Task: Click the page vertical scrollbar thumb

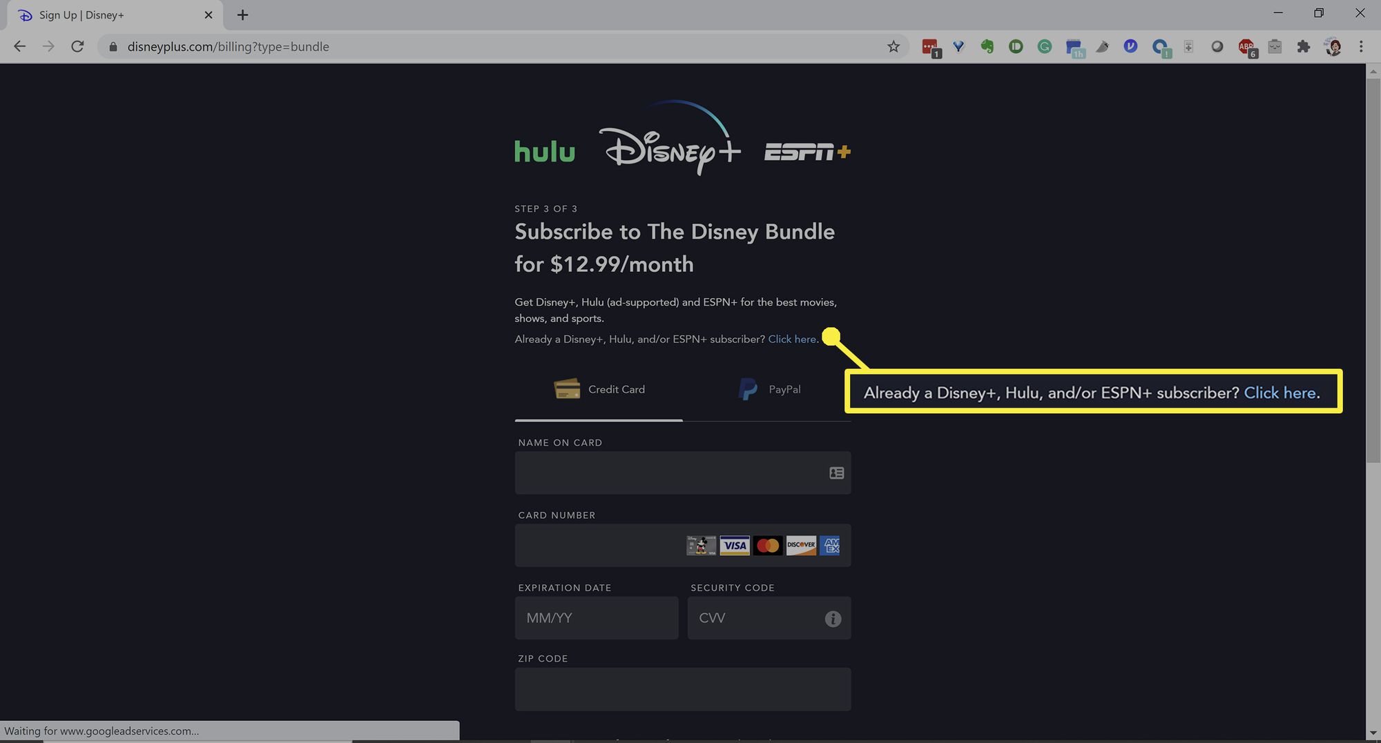Action: pyautogui.click(x=1373, y=269)
